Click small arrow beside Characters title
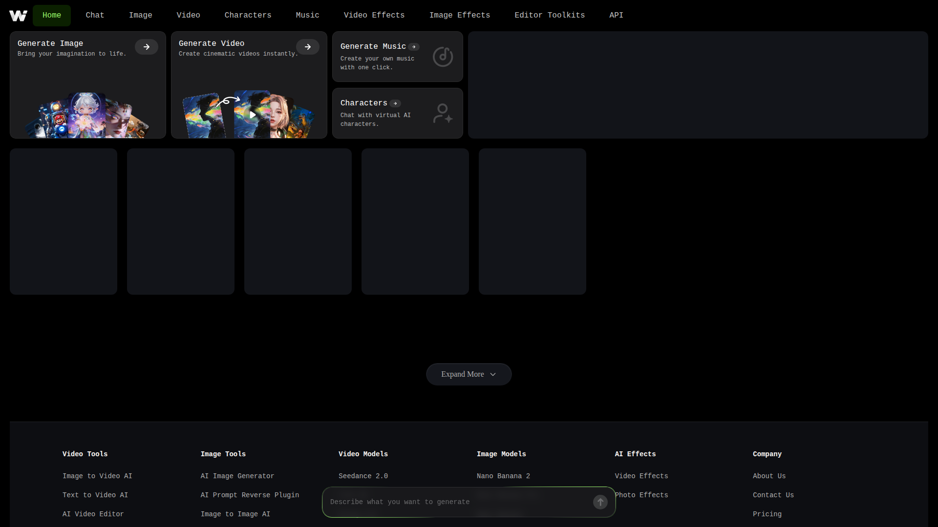Screen dimensions: 938x527 [395, 103]
